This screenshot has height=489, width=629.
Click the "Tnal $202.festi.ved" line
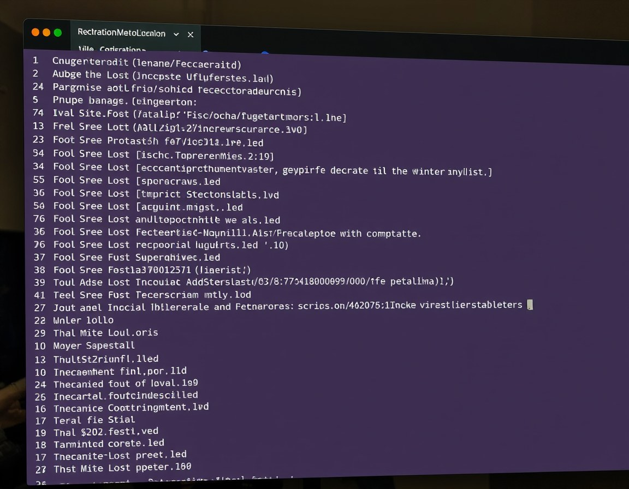click(106, 432)
